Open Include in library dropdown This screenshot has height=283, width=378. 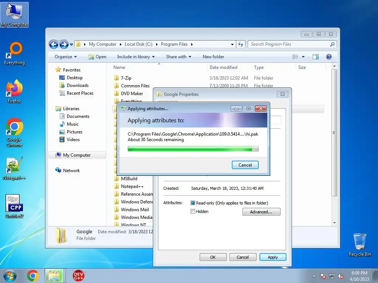(136, 57)
